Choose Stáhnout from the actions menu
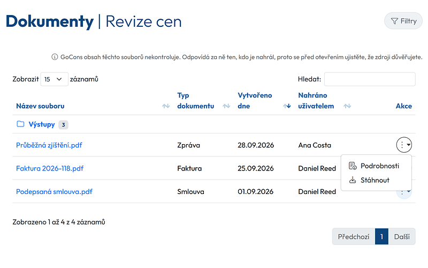428x268 pixels. point(376,180)
